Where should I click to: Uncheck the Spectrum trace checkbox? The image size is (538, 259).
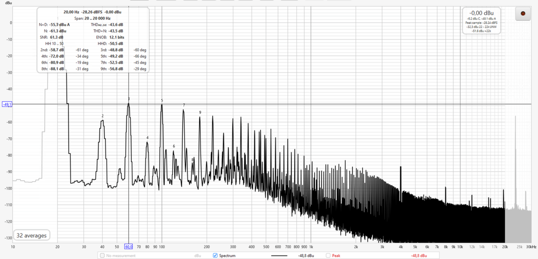[x=215, y=255]
